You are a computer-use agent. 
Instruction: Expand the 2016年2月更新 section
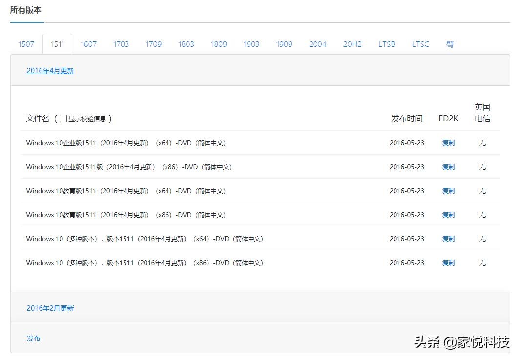click(x=50, y=308)
